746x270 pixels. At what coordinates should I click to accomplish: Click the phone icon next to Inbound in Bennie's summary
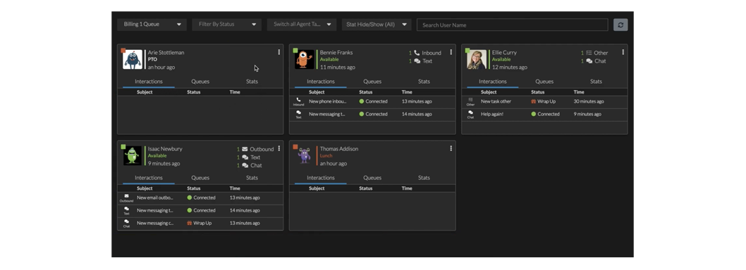(417, 53)
